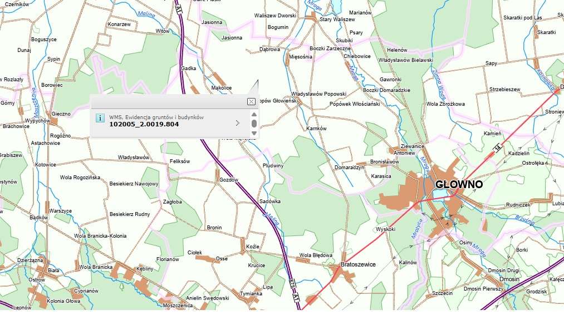The height and width of the screenshot is (334, 564).
Task: Click the Karnków label
Action: point(317,129)
